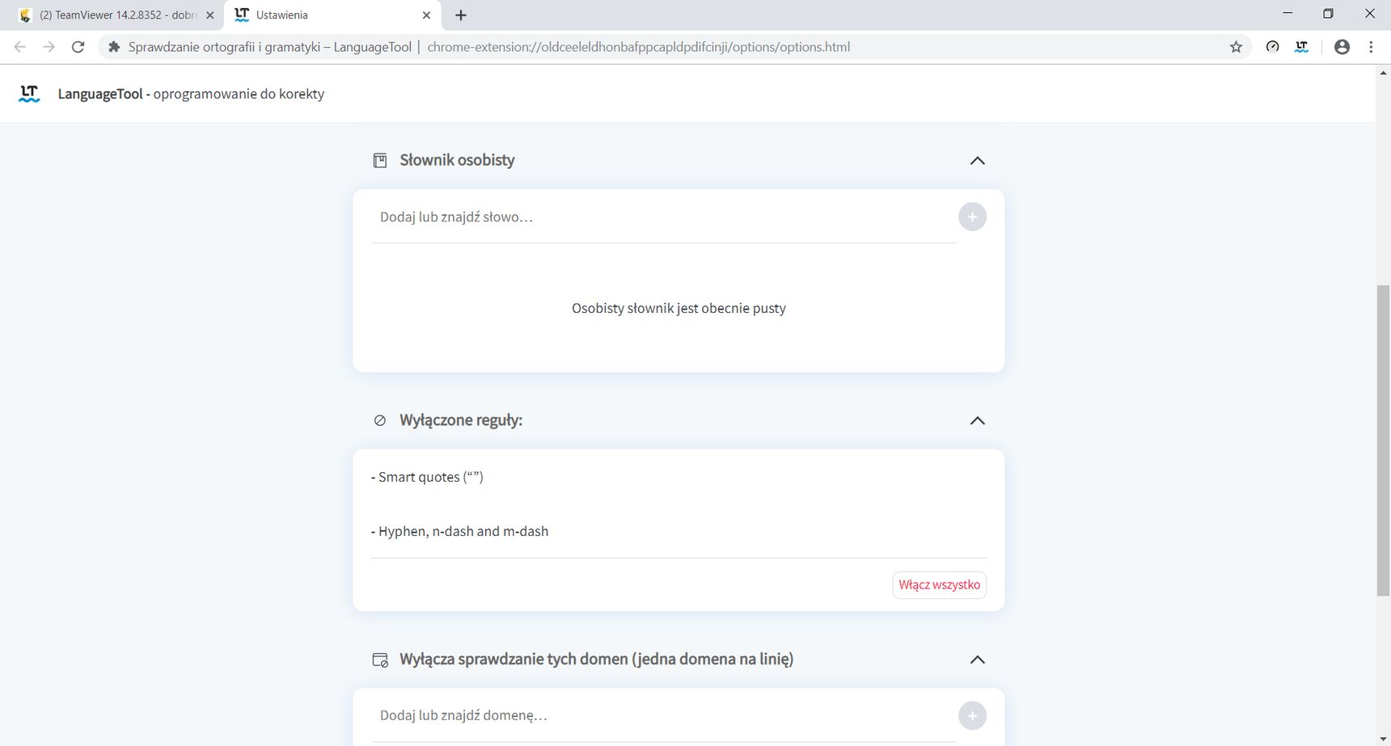Focus the Dodaj lub znajdź domenę field
The height and width of the screenshot is (746, 1391).
click(x=664, y=715)
